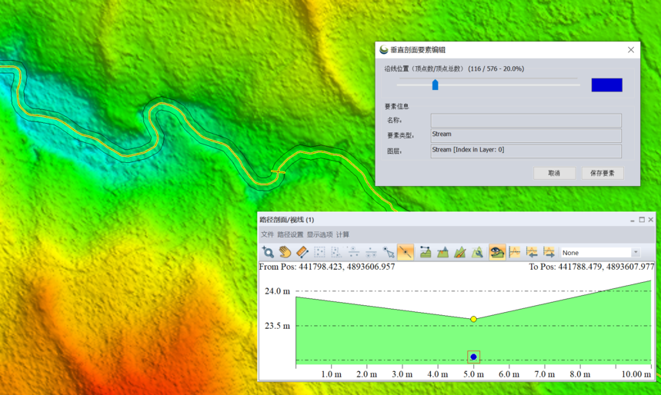The image size is (661, 395).
Task: Open the mountain with wrench settings icon
Action: (x=477, y=252)
